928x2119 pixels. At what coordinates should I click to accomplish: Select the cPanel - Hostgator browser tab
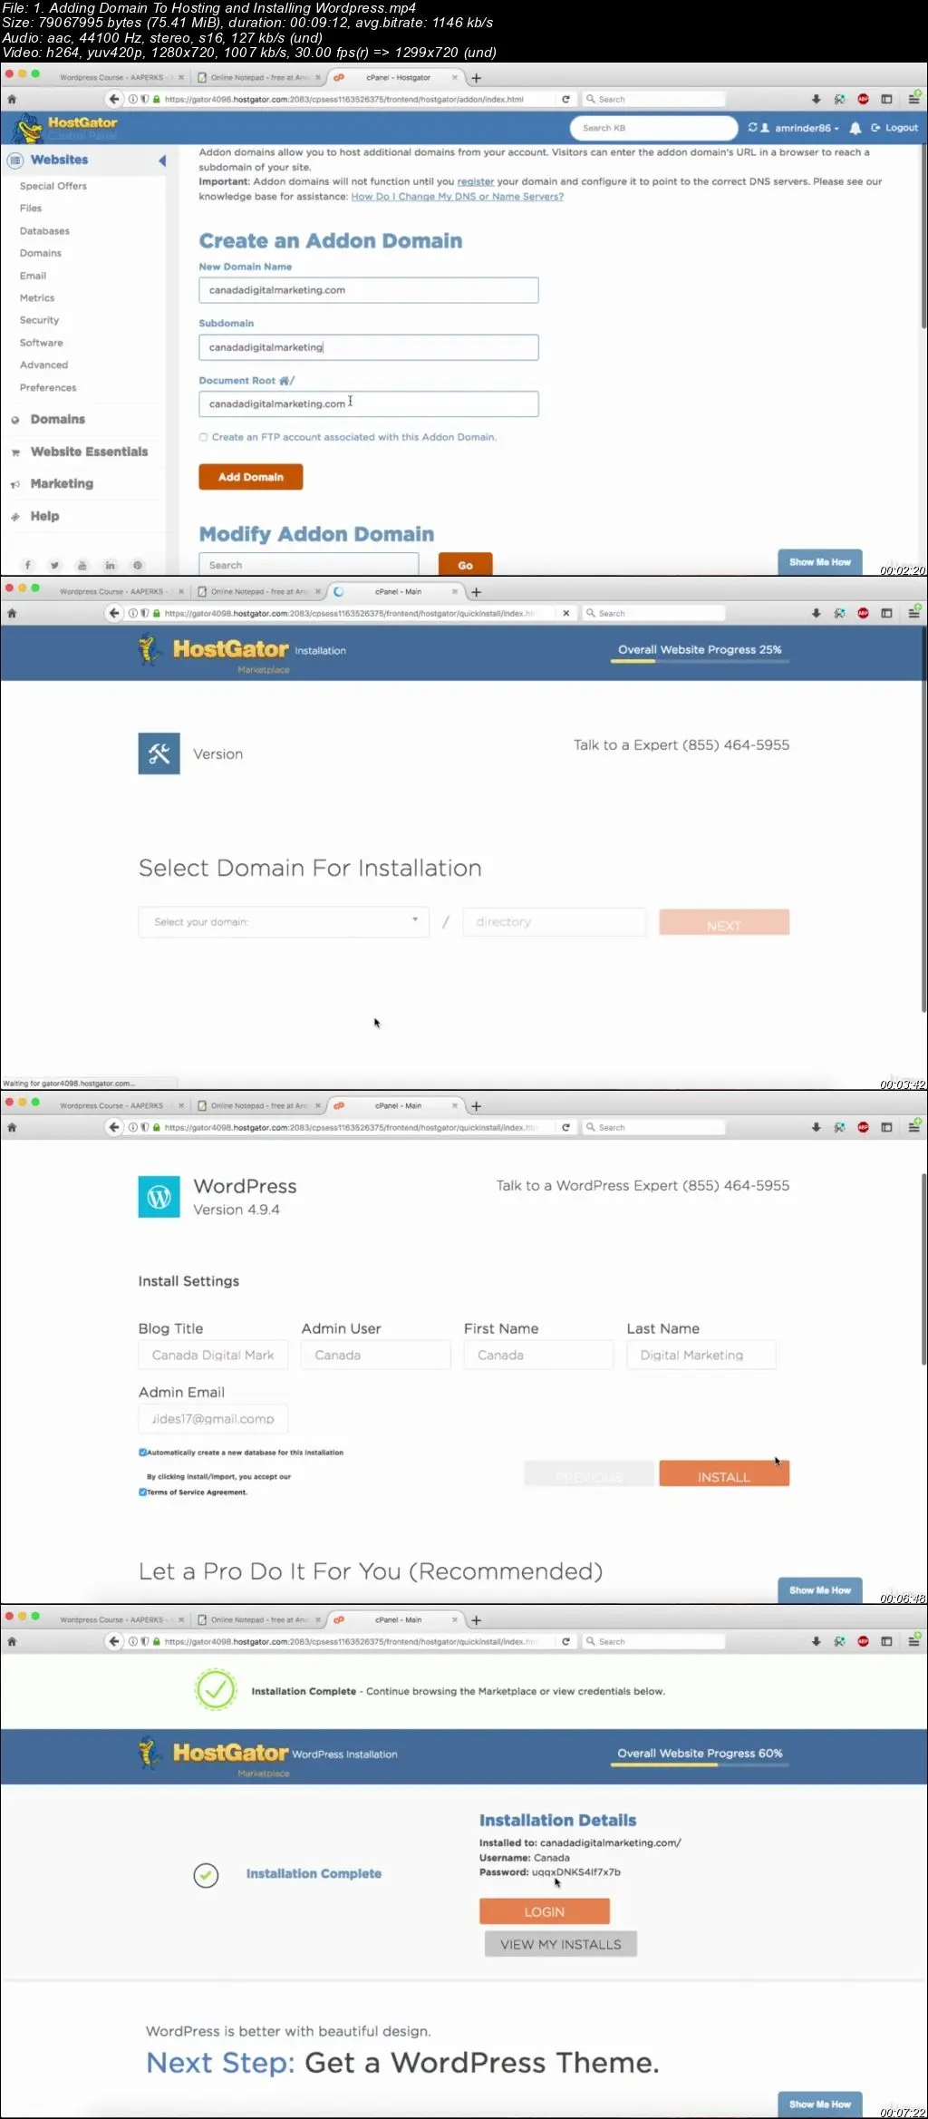click(x=397, y=78)
